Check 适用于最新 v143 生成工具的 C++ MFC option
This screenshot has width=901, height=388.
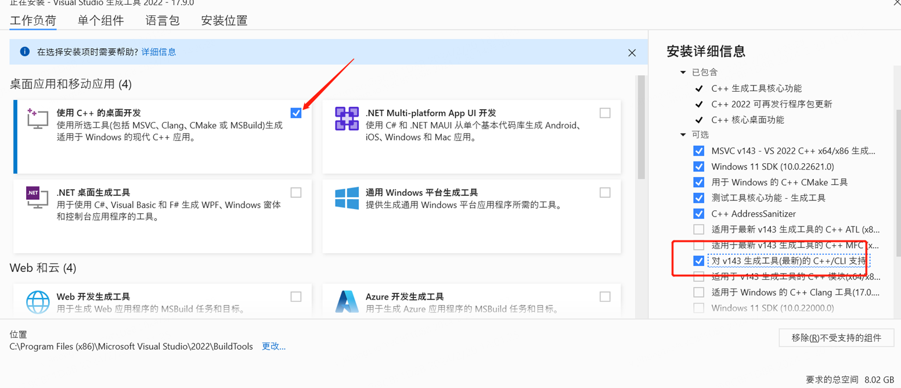[x=699, y=245]
